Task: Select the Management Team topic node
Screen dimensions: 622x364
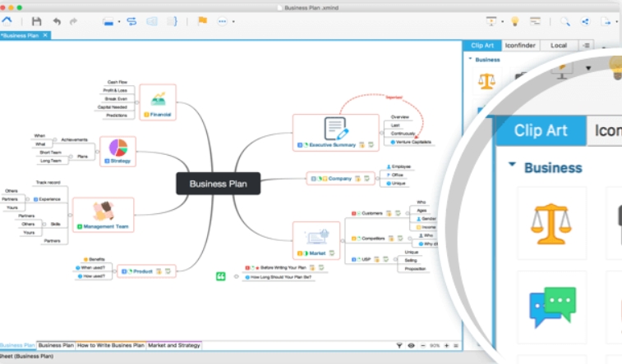Action: (x=104, y=215)
